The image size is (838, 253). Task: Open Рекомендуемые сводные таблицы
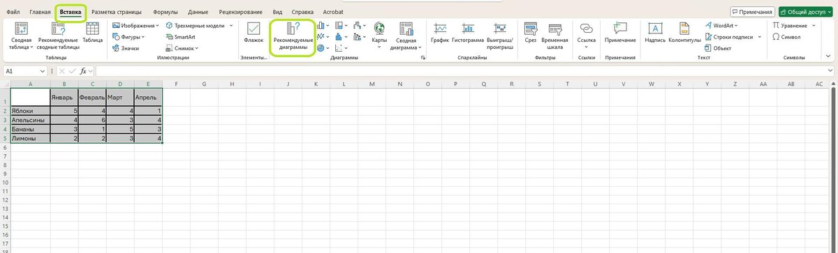pos(58,35)
